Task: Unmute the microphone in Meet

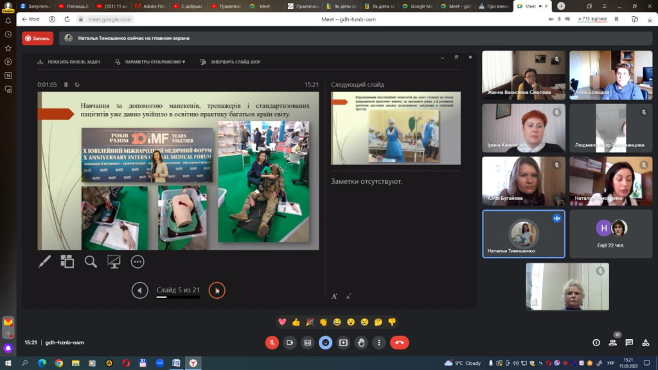Action: (272, 343)
